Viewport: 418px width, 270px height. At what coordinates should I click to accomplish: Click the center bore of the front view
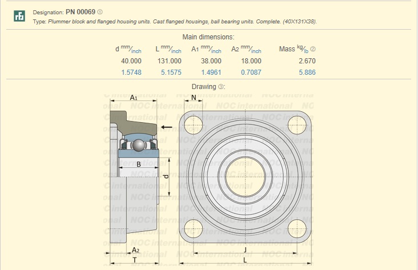245,174
